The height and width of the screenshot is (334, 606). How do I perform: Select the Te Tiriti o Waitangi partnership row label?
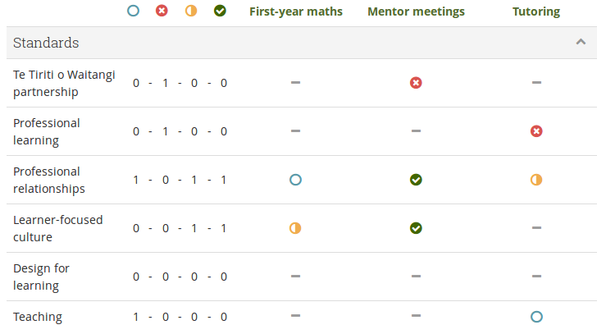[64, 83]
